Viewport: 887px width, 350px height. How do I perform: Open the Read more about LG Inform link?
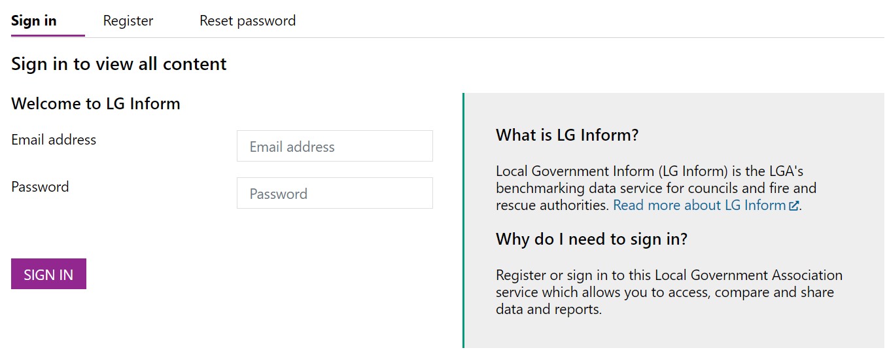click(x=706, y=205)
